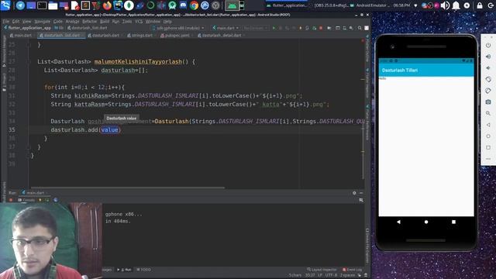Click the emulator sidebar home circle icon
The width and height of the screenshot is (496, 279).
point(488,136)
